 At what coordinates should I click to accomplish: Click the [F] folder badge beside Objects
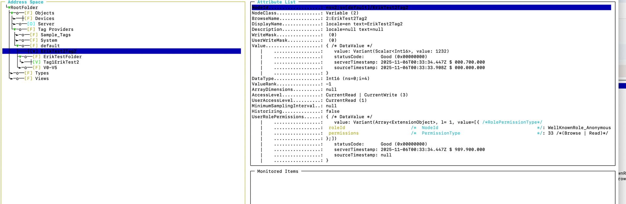pos(28,13)
